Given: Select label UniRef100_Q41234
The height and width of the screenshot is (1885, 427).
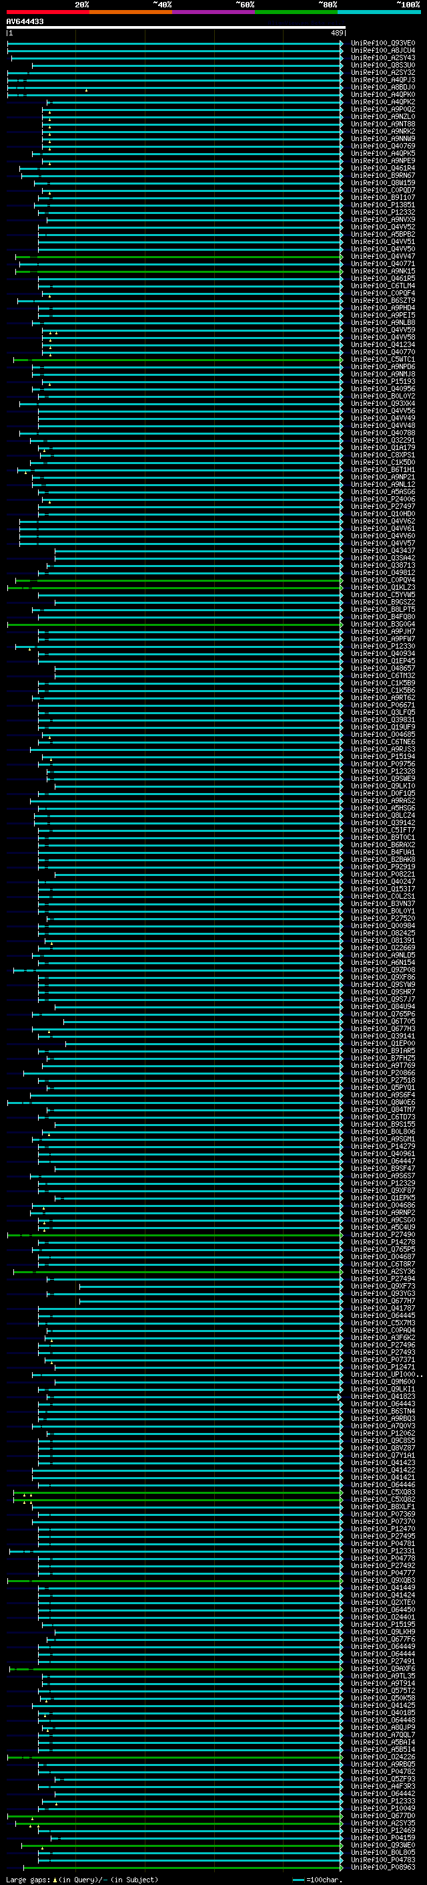Looking at the screenshot, I should 383,344.
